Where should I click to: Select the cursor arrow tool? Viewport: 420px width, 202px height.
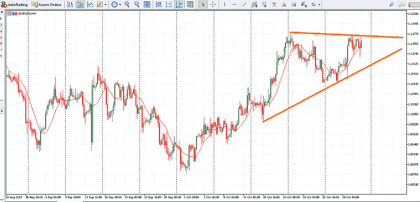tap(203, 5)
